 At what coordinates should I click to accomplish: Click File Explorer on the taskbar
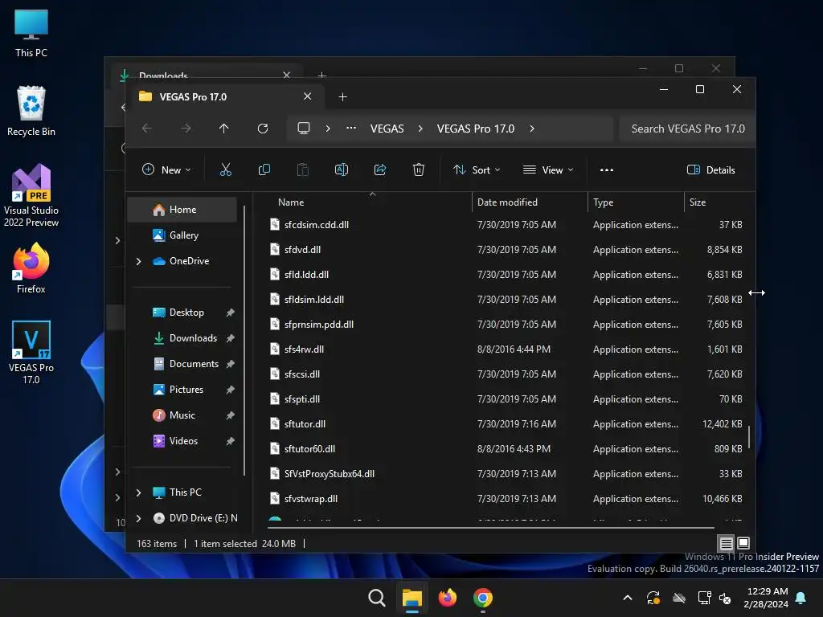412,598
